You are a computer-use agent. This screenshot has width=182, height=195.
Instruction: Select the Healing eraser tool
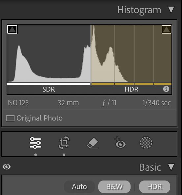coord(93,143)
